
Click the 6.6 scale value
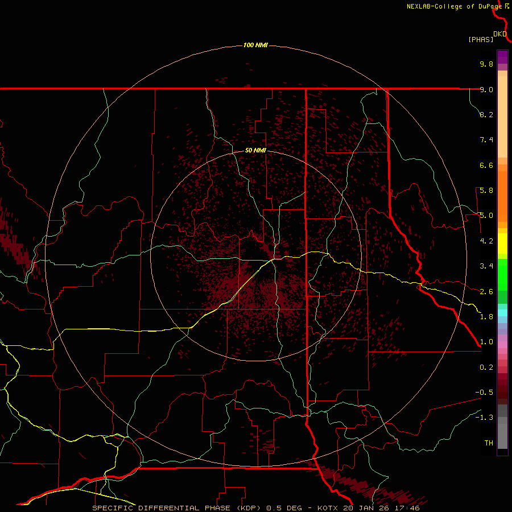pos(486,165)
